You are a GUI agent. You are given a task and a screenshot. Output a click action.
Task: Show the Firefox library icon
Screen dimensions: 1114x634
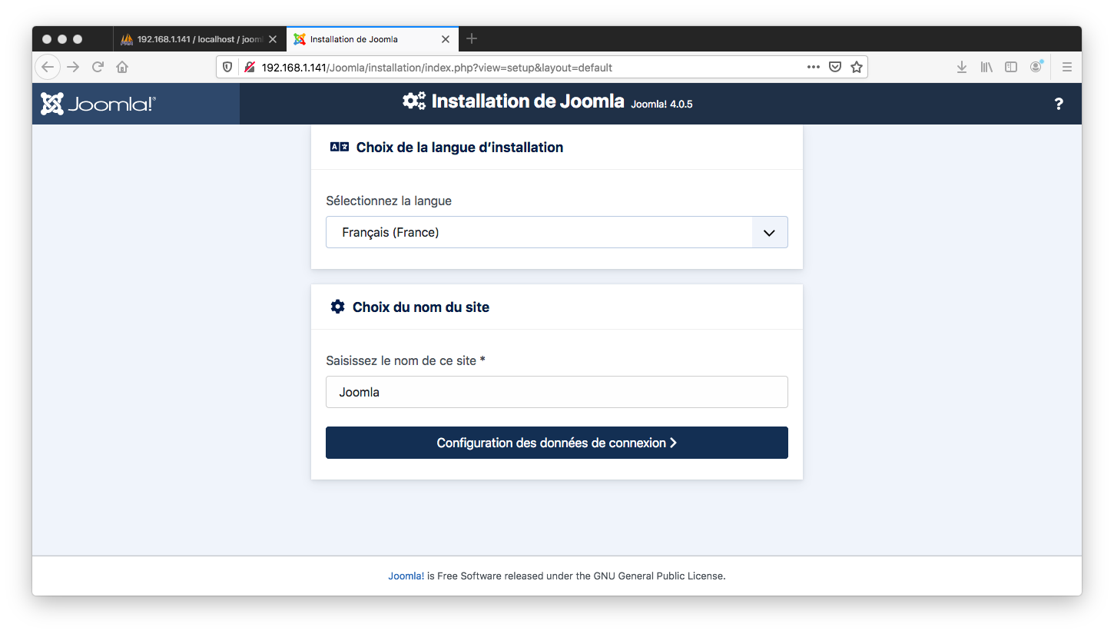(986, 67)
